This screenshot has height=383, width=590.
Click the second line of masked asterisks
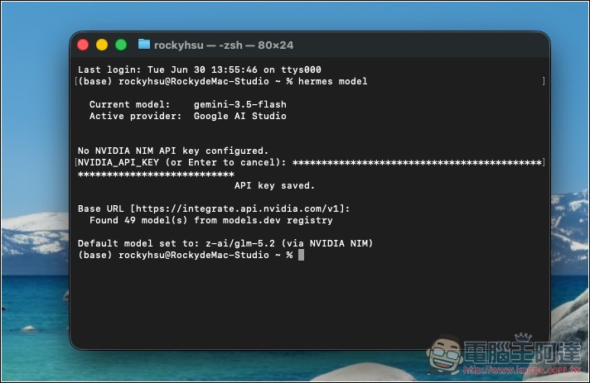tap(156, 174)
